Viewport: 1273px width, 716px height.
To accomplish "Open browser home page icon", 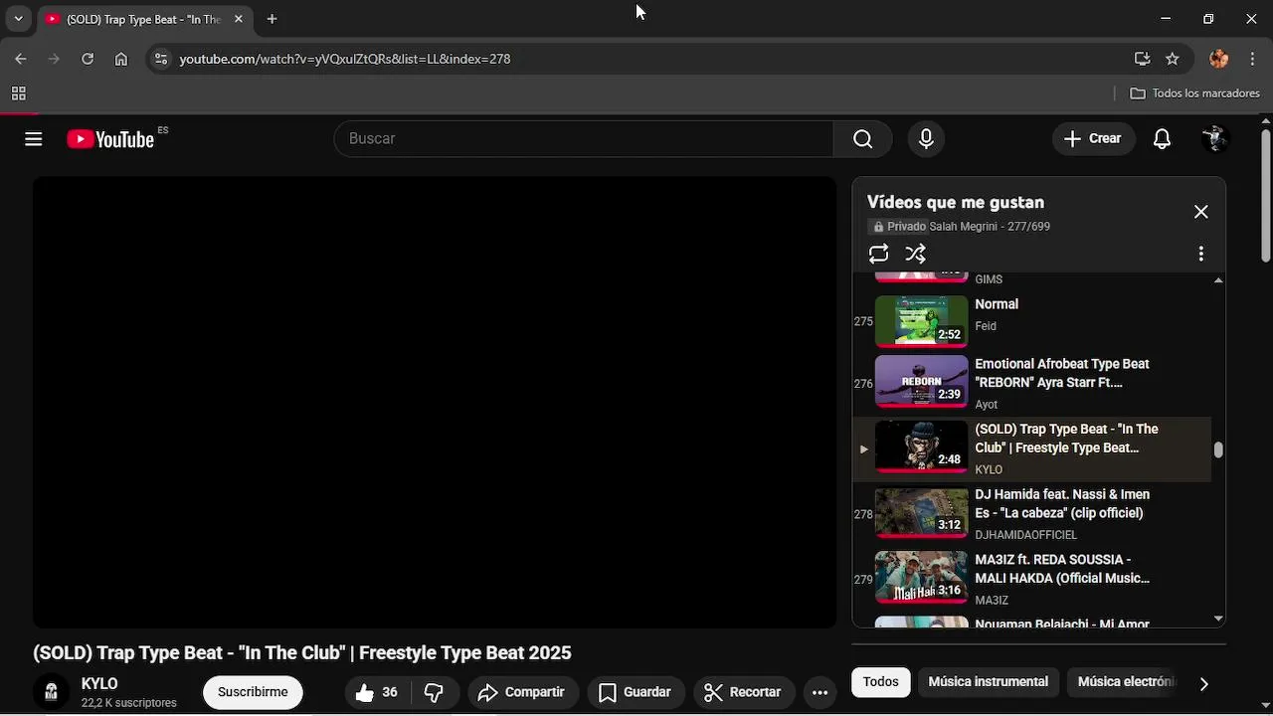I will pyautogui.click(x=121, y=59).
